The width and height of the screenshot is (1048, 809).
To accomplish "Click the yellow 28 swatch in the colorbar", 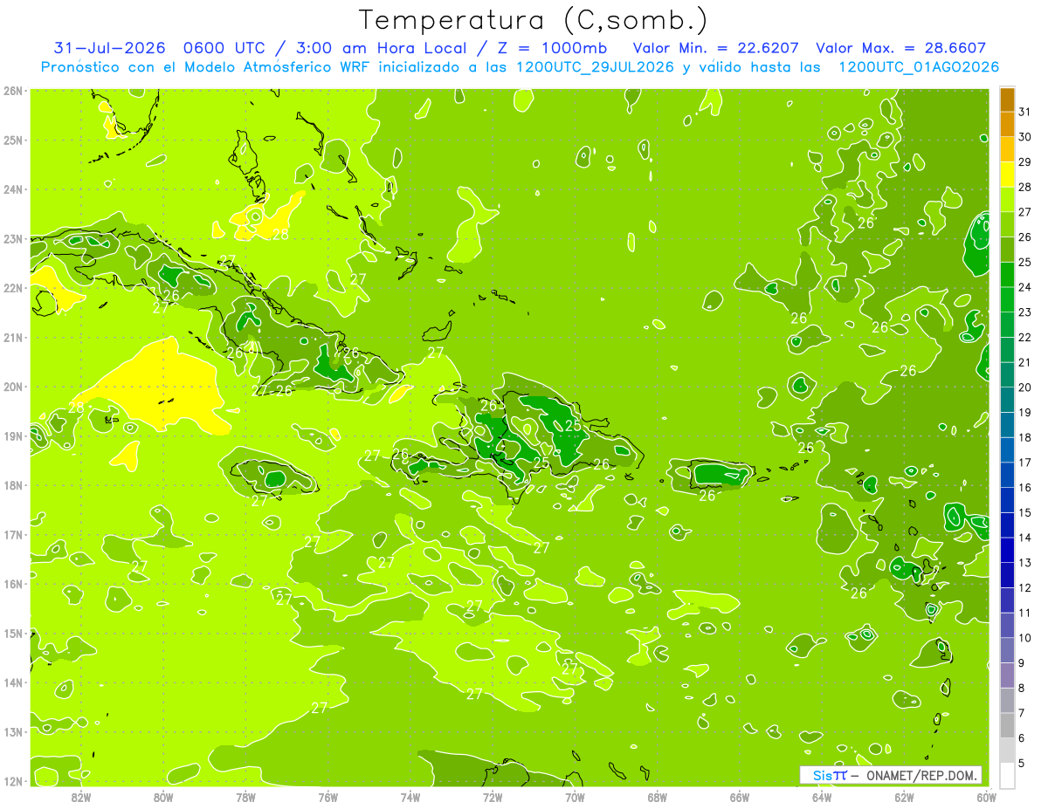I will (1007, 175).
